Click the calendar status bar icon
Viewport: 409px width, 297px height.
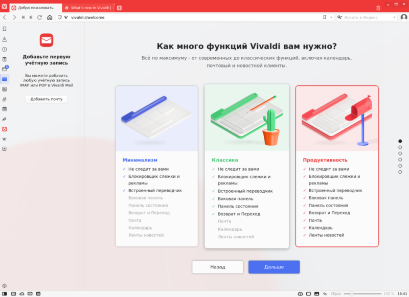(38, 293)
